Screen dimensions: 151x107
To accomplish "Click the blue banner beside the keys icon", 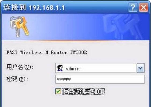I will click(65, 27).
